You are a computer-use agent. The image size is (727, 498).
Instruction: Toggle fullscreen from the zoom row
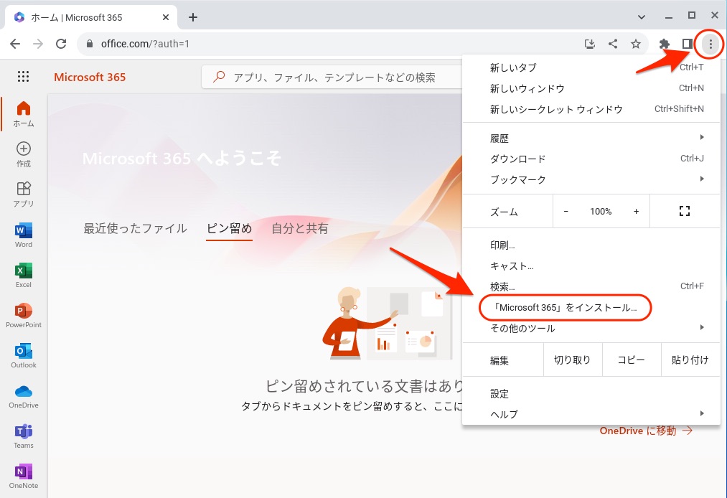click(x=685, y=212)
